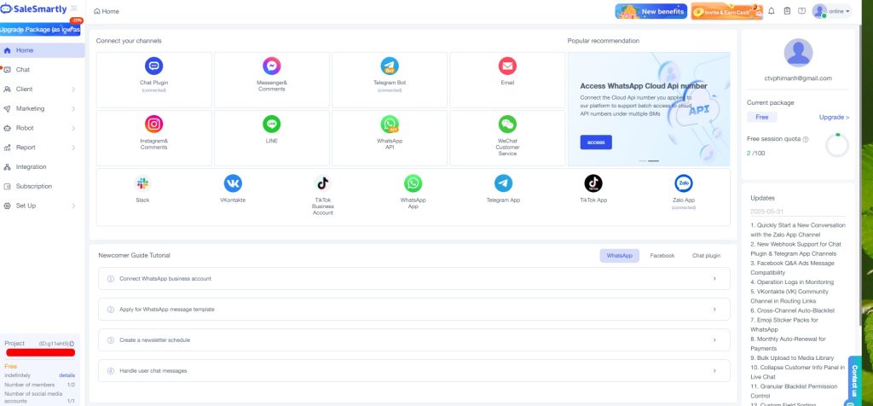Select the SaleSmartly logo

[34, 9]
